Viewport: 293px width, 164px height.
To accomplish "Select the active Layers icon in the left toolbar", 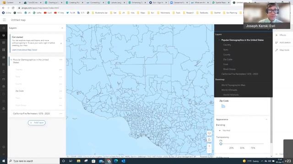I will coord(4,35).
